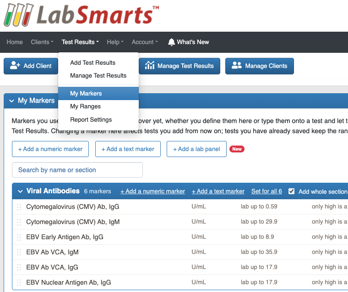Viewport: 348px width, 292px height.
Task: Click the lab up to 8.9 range value
Action: [257, 237]
